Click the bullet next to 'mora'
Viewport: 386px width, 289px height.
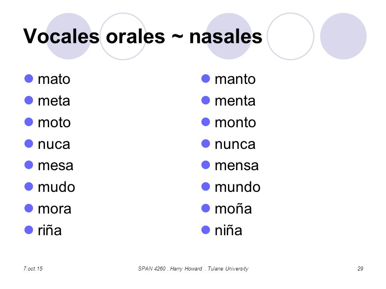coord(29,208)
